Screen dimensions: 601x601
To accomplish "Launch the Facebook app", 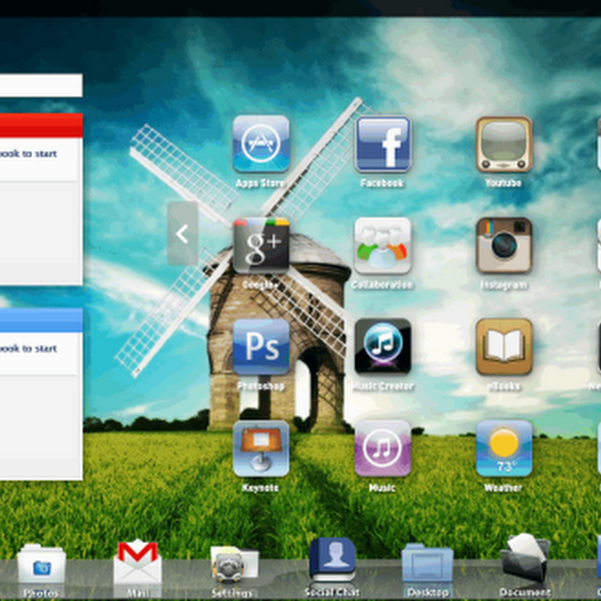I will (383, 144).
